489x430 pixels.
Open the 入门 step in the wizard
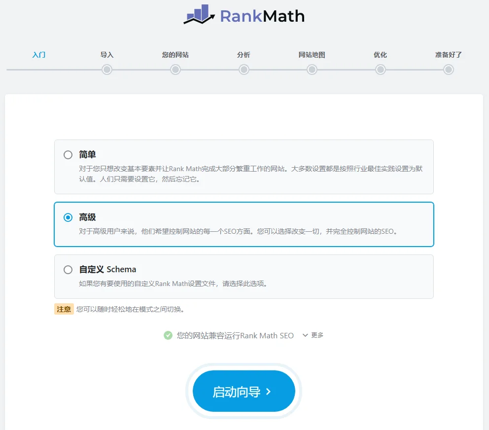38,55
